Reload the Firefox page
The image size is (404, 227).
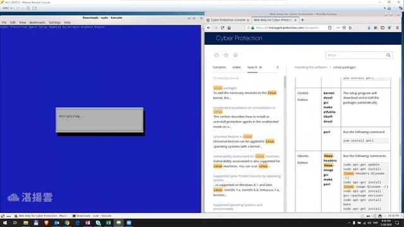(222, 28)
